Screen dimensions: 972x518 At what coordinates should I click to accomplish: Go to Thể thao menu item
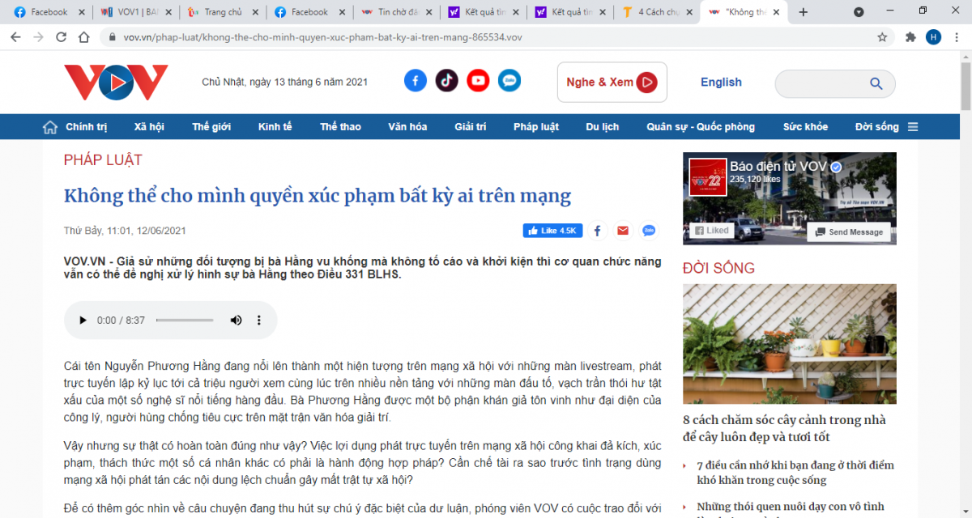[340, 127]
